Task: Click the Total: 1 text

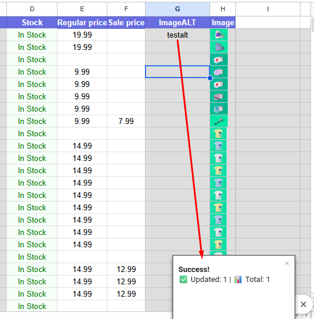Action: [257, 279]
